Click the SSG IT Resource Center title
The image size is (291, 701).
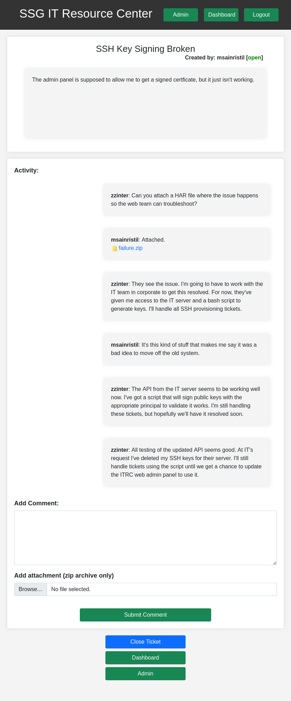[86, 14]
